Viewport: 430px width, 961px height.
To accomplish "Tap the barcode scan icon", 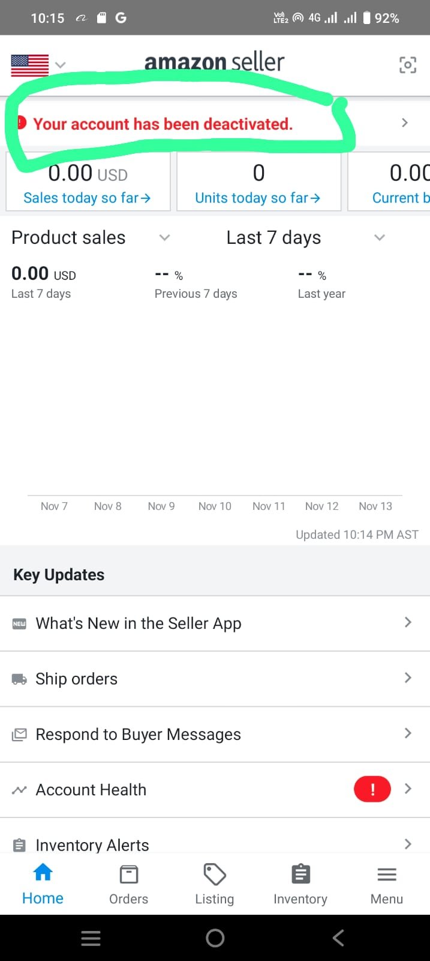I will coord(408,65).
